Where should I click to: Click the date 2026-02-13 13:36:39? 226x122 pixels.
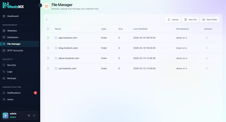tap(144, 58)
